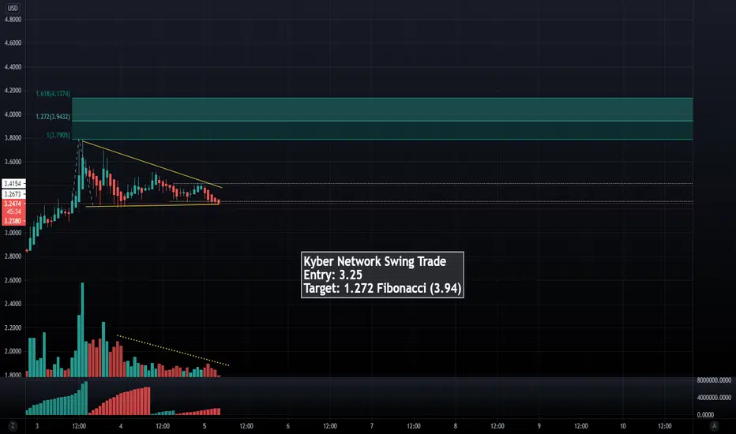Toggle the A auto-scale button
This screenshot has height=434, width=736.
pyautogui.click(x=714, y=426)
